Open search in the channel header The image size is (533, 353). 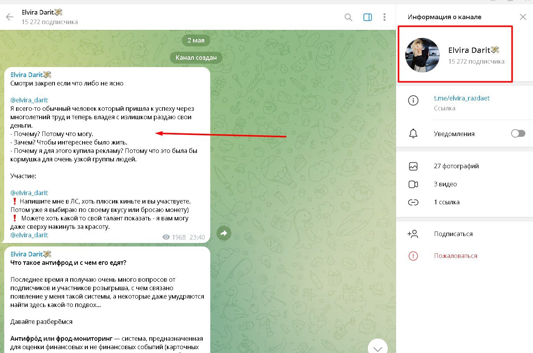(348, 17)
